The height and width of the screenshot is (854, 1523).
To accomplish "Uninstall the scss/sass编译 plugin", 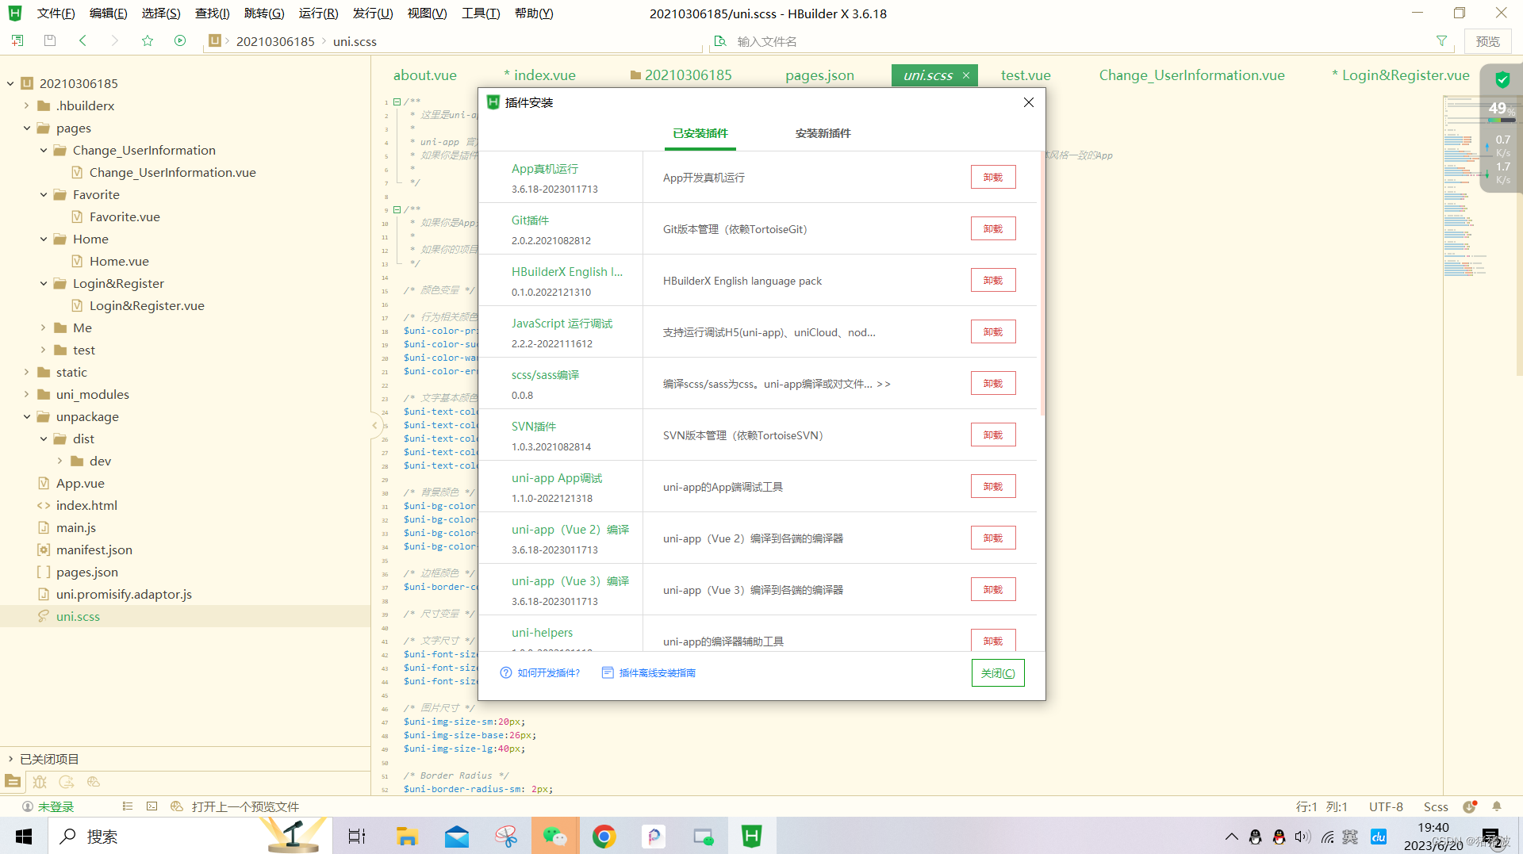I will pos(993,383).
